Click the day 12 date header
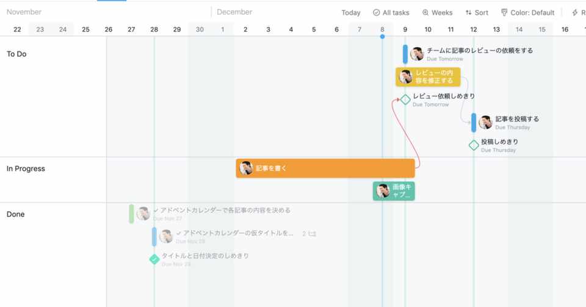The width and height of the screenshot is (586, 307). click(x=474, y=29)
